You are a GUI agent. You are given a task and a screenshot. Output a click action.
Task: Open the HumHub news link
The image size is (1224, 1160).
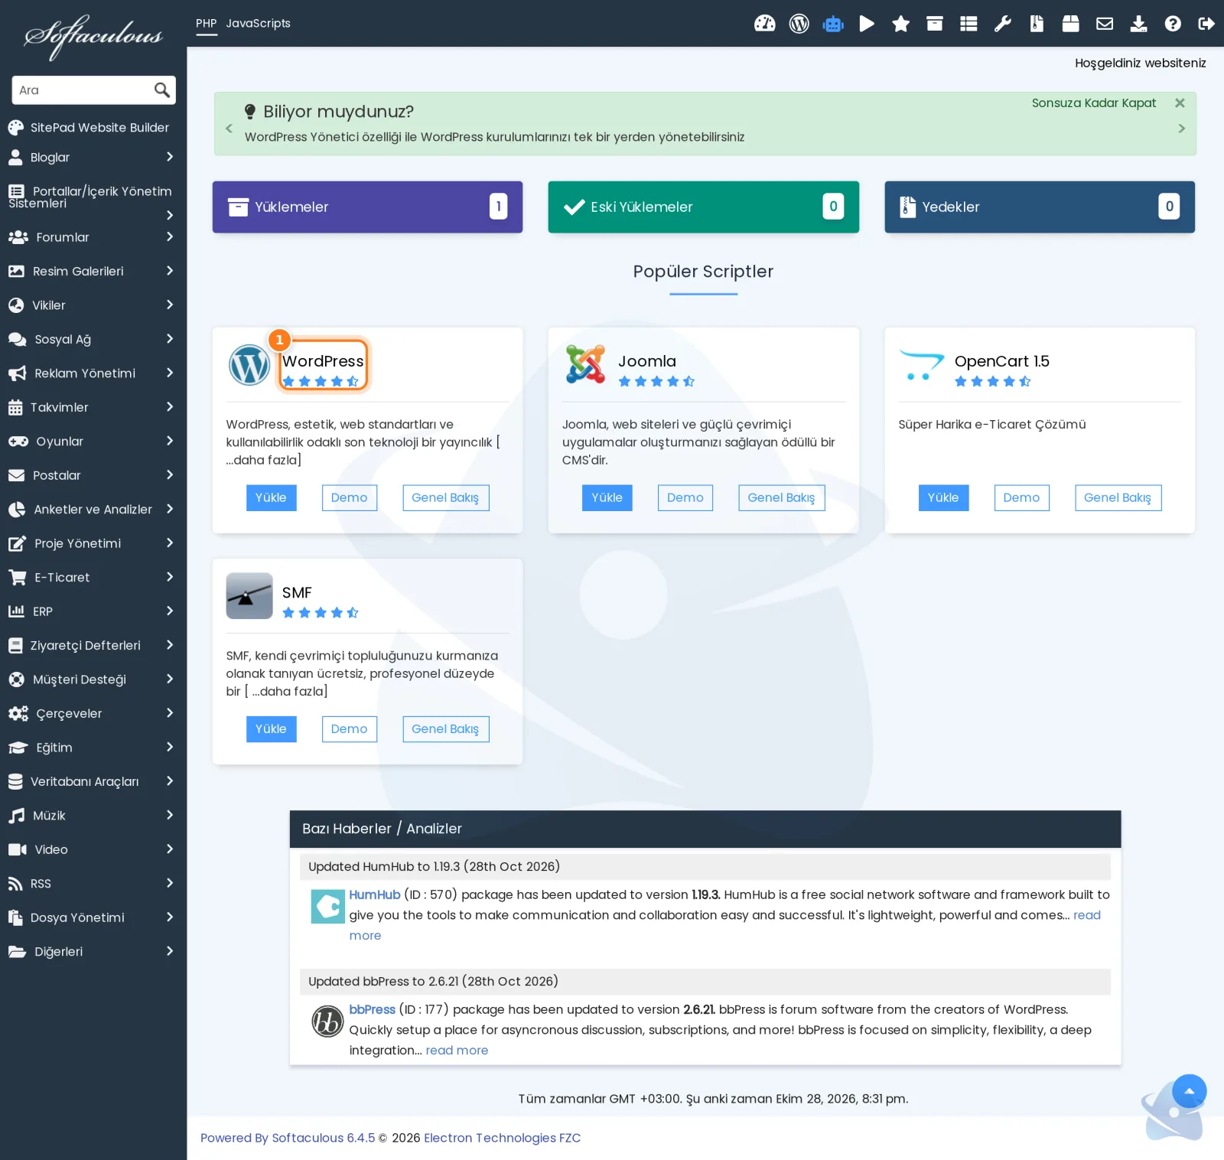click(374, 894)
